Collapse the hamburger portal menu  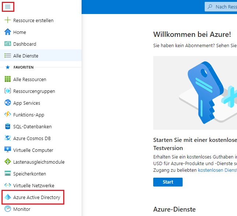(8, 7)
